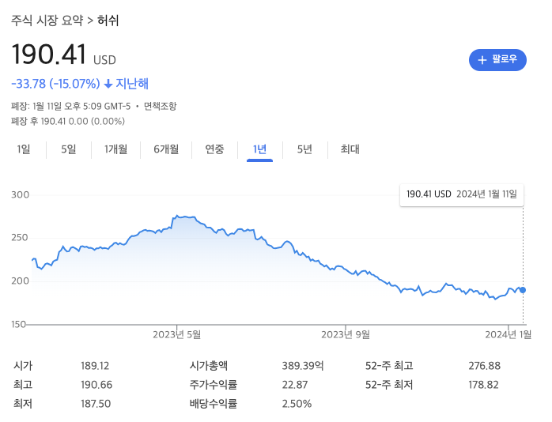Click the 2.50% dividend yield value
552x422 pixels.
297,404
